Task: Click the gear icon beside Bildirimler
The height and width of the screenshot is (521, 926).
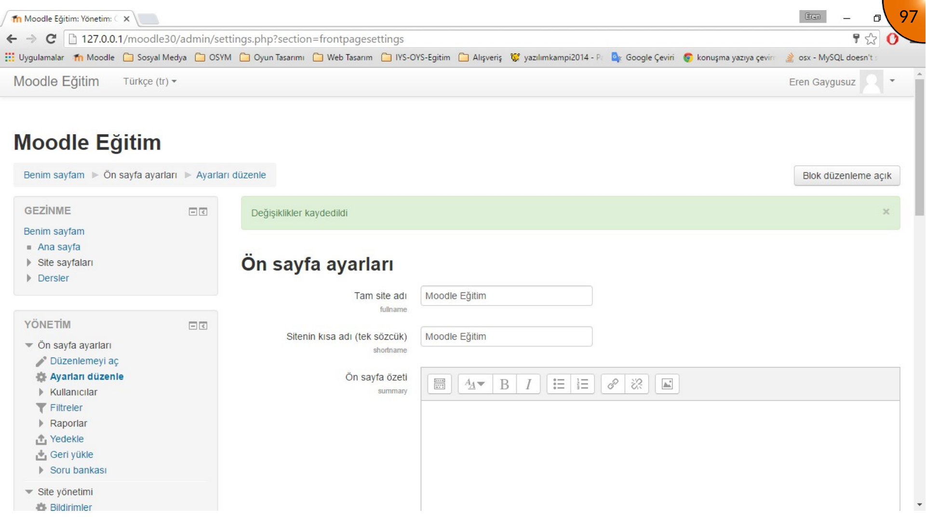Action: [41, 507]
